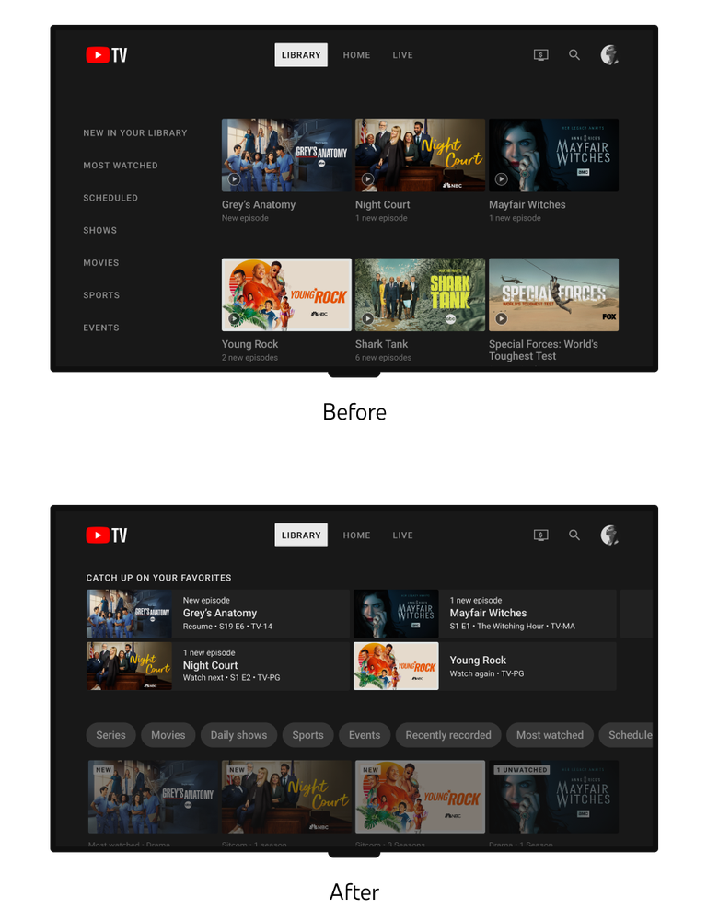Click the YouTube TV logo in the Before screen

[106, 55]
